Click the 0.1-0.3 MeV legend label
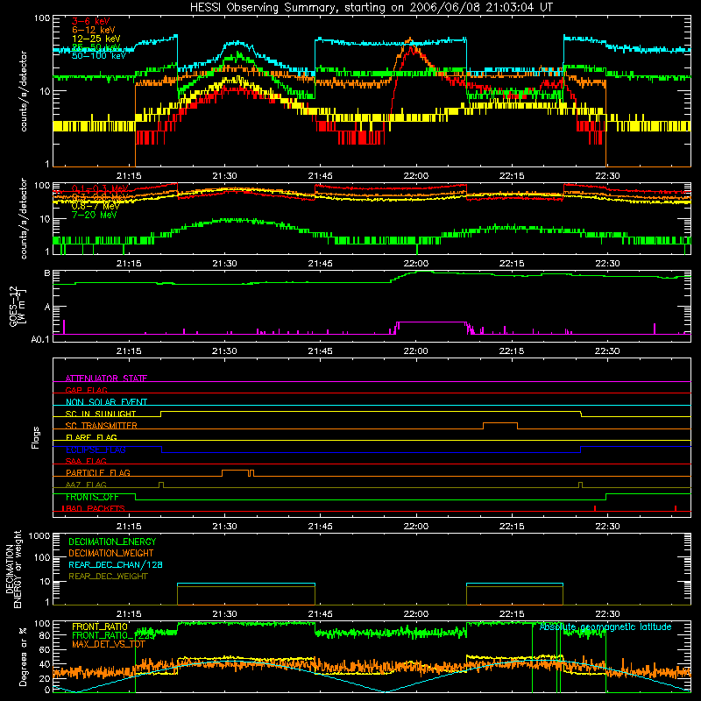701x701 pixels. coord(100,188)
